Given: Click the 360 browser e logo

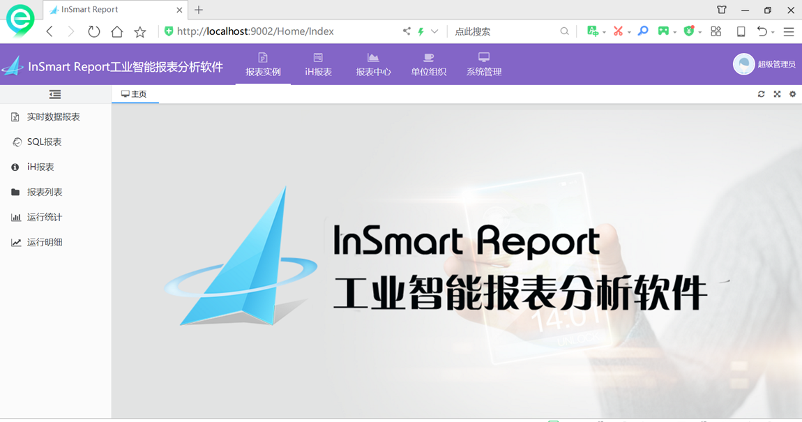Looking at the screenshot, I should click(20, 20).
